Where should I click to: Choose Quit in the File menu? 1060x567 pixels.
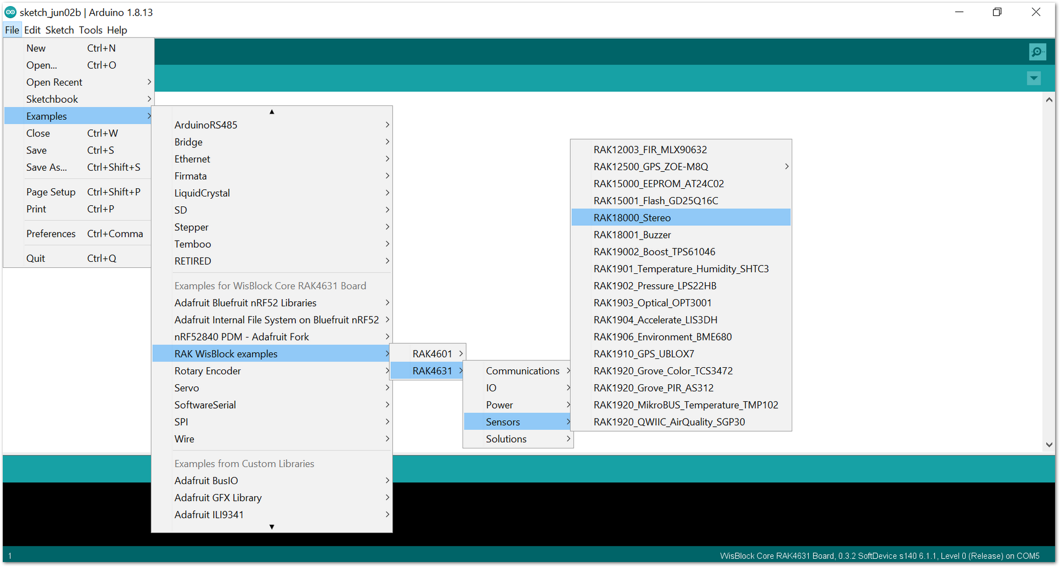78,258
